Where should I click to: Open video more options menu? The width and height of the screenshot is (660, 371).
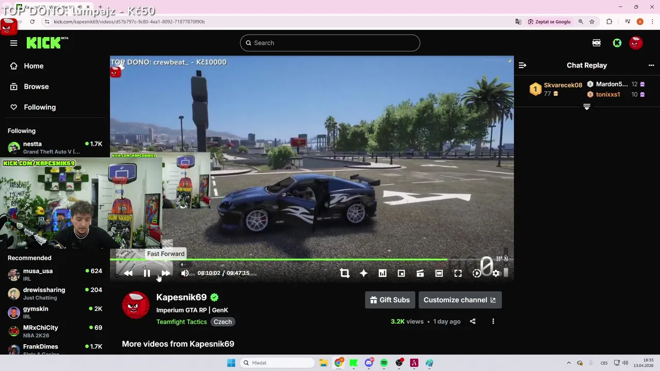click(493, 322)
